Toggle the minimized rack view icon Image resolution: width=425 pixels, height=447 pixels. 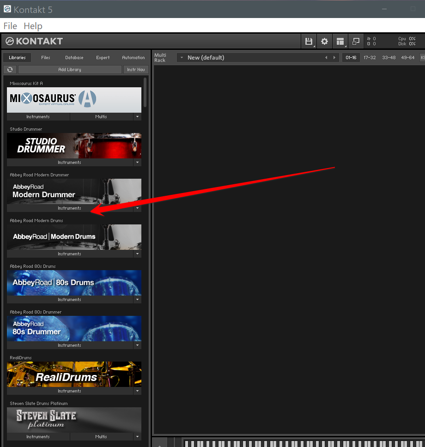pos(356,42)
